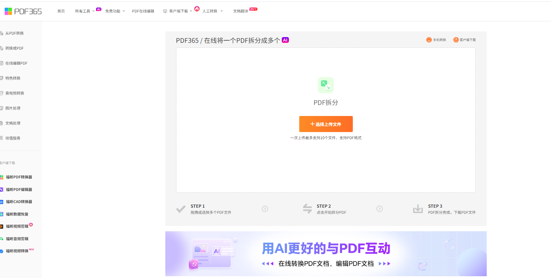Viewport: 551px width, 278px height.
Task: Click the PDF365 logo
Action: (23, 11)
